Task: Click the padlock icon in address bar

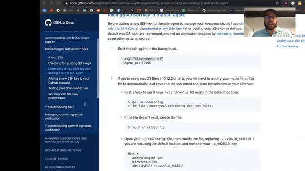Action: tap(66, 3)
